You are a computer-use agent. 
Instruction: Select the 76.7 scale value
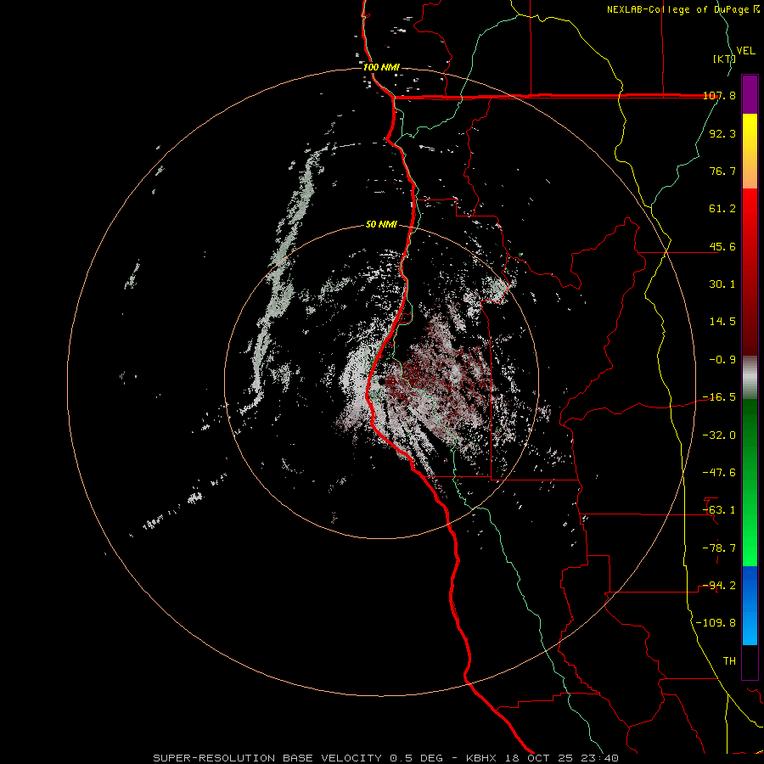coord(722,171)
